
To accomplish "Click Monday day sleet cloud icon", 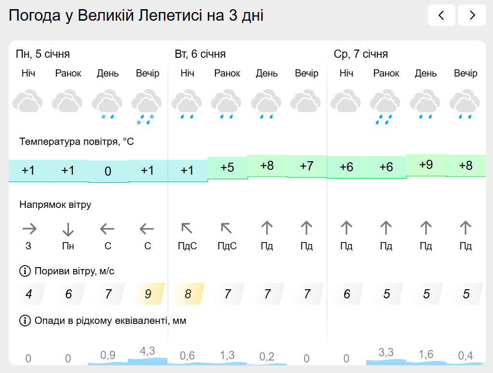I will coord(107,104).
